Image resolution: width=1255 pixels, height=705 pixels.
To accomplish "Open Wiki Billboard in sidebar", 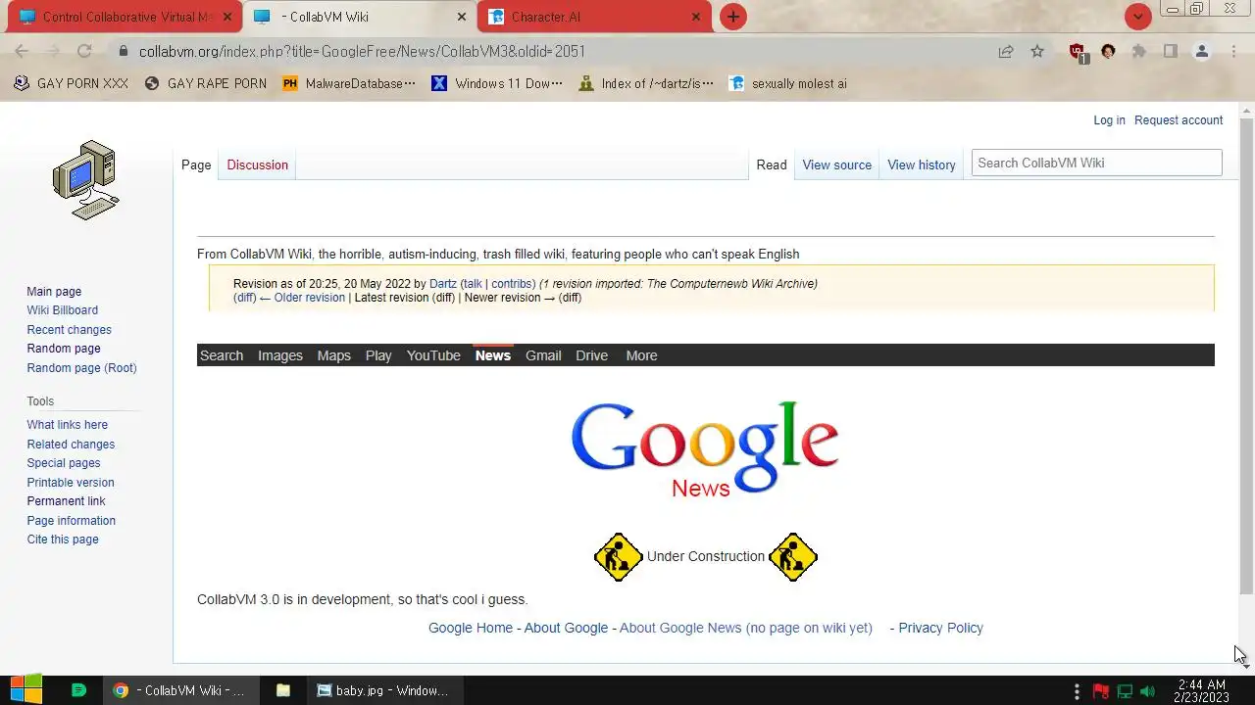I will pos(62,310).
